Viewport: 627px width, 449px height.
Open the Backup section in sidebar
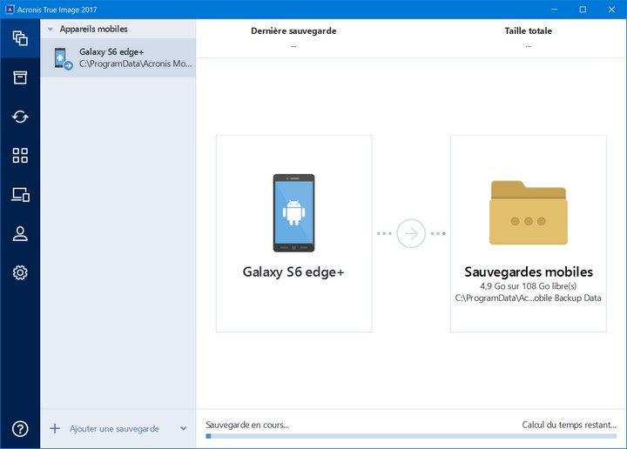(x=20, y=38)
